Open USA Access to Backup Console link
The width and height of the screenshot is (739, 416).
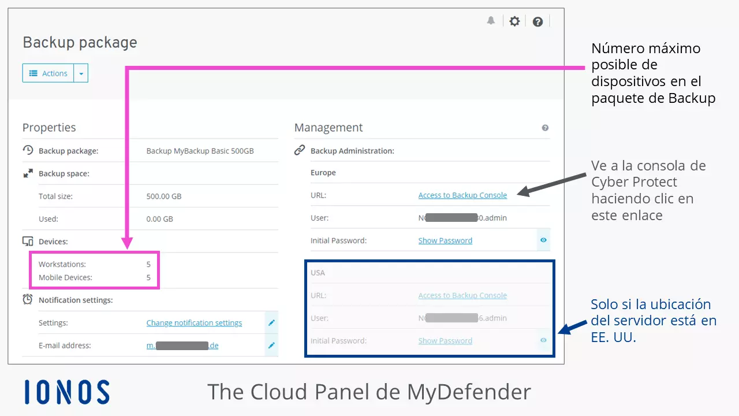pyautogui.click(x=462, y=295)
